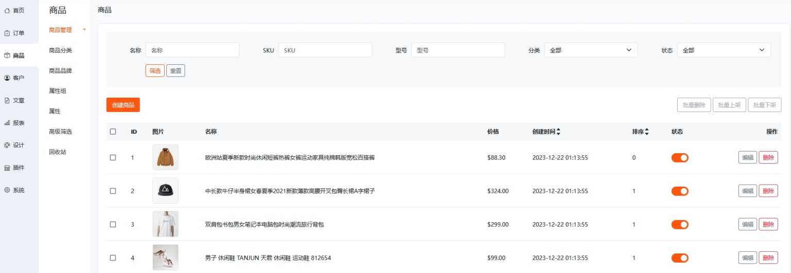Viewport: 791px width, 273px height.
Task: Click the SKU search input field
Action: (325, 50)
